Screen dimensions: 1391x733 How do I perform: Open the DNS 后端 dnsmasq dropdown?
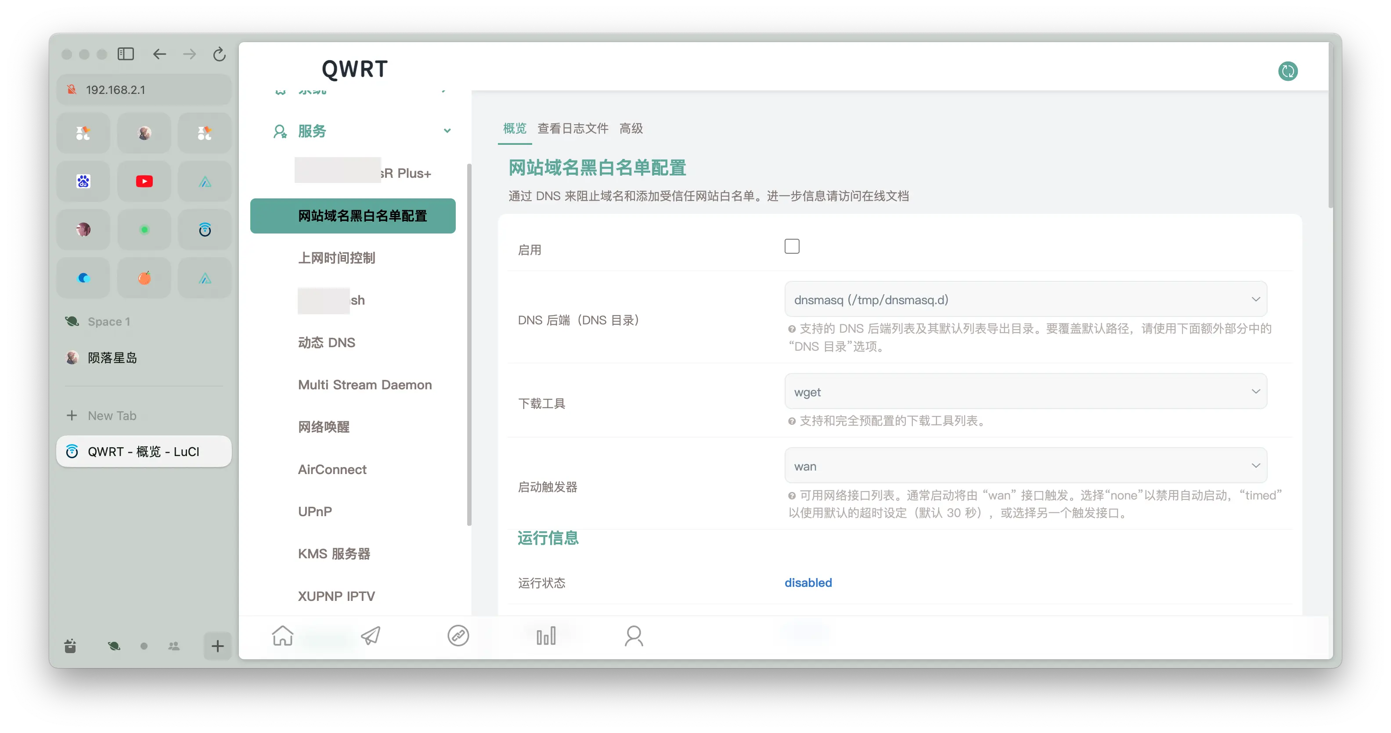1025,300
